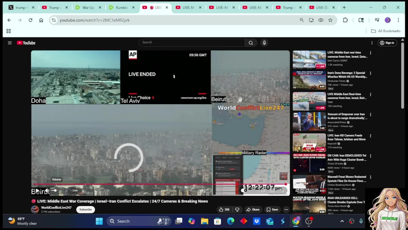Open the weather widget showing 68°F
The image size is (408, 230).
(22, 221)
